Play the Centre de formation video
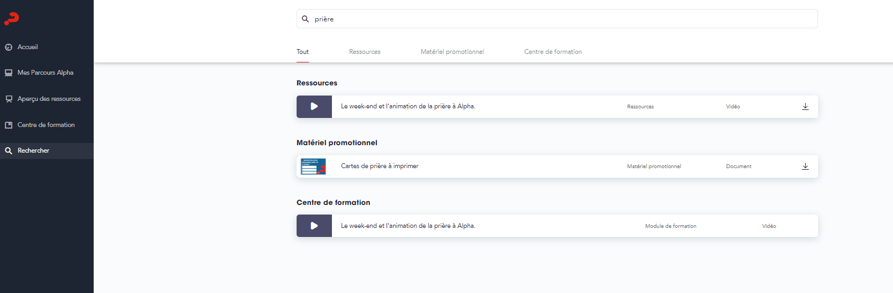Image resolution: width=893 pixels, height=293 pixels. click(x=314, y=226)
